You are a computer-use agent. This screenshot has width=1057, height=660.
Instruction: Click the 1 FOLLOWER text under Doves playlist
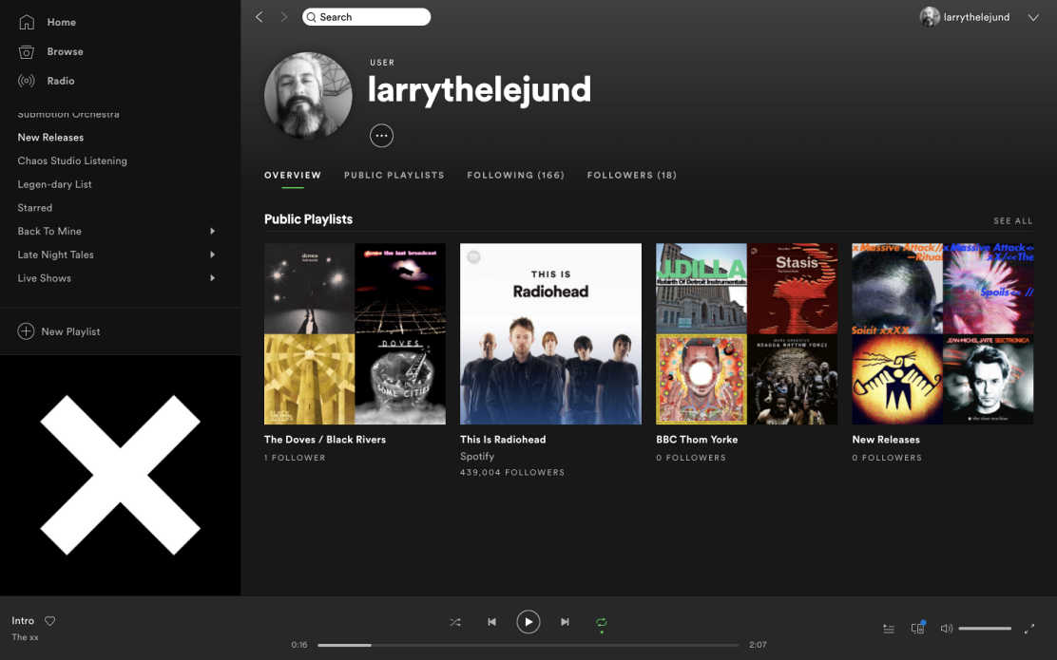click(x=295, y=458)
